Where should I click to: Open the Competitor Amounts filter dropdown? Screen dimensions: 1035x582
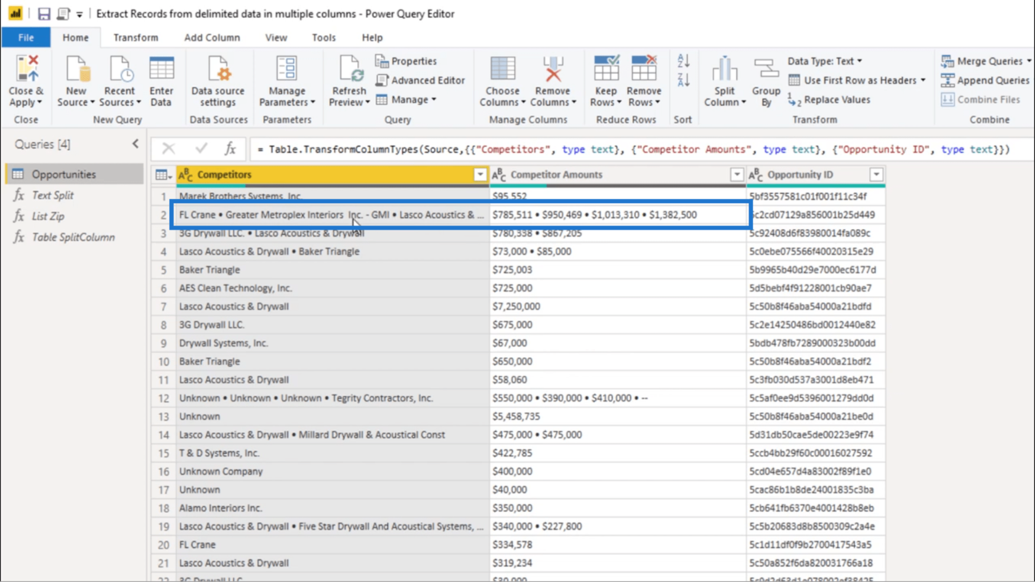(737, 175)
